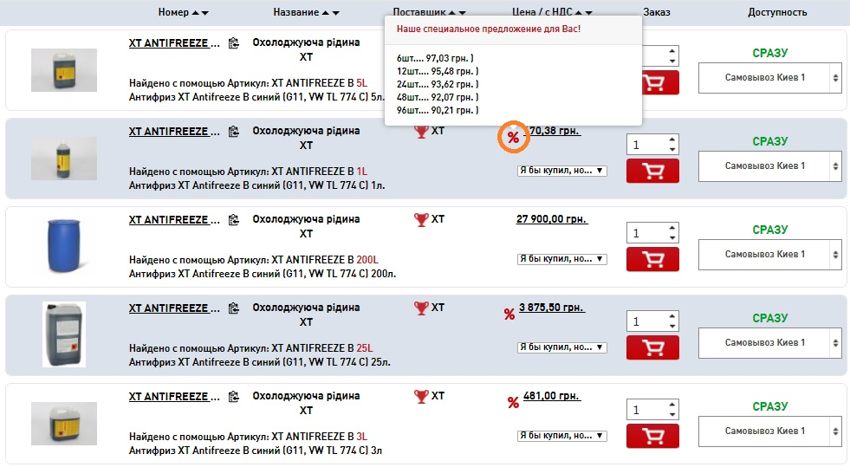Open 'Я бы купил, но...' dropdown for 200L item
Screen dimensions: 850x467
point(561,259)
